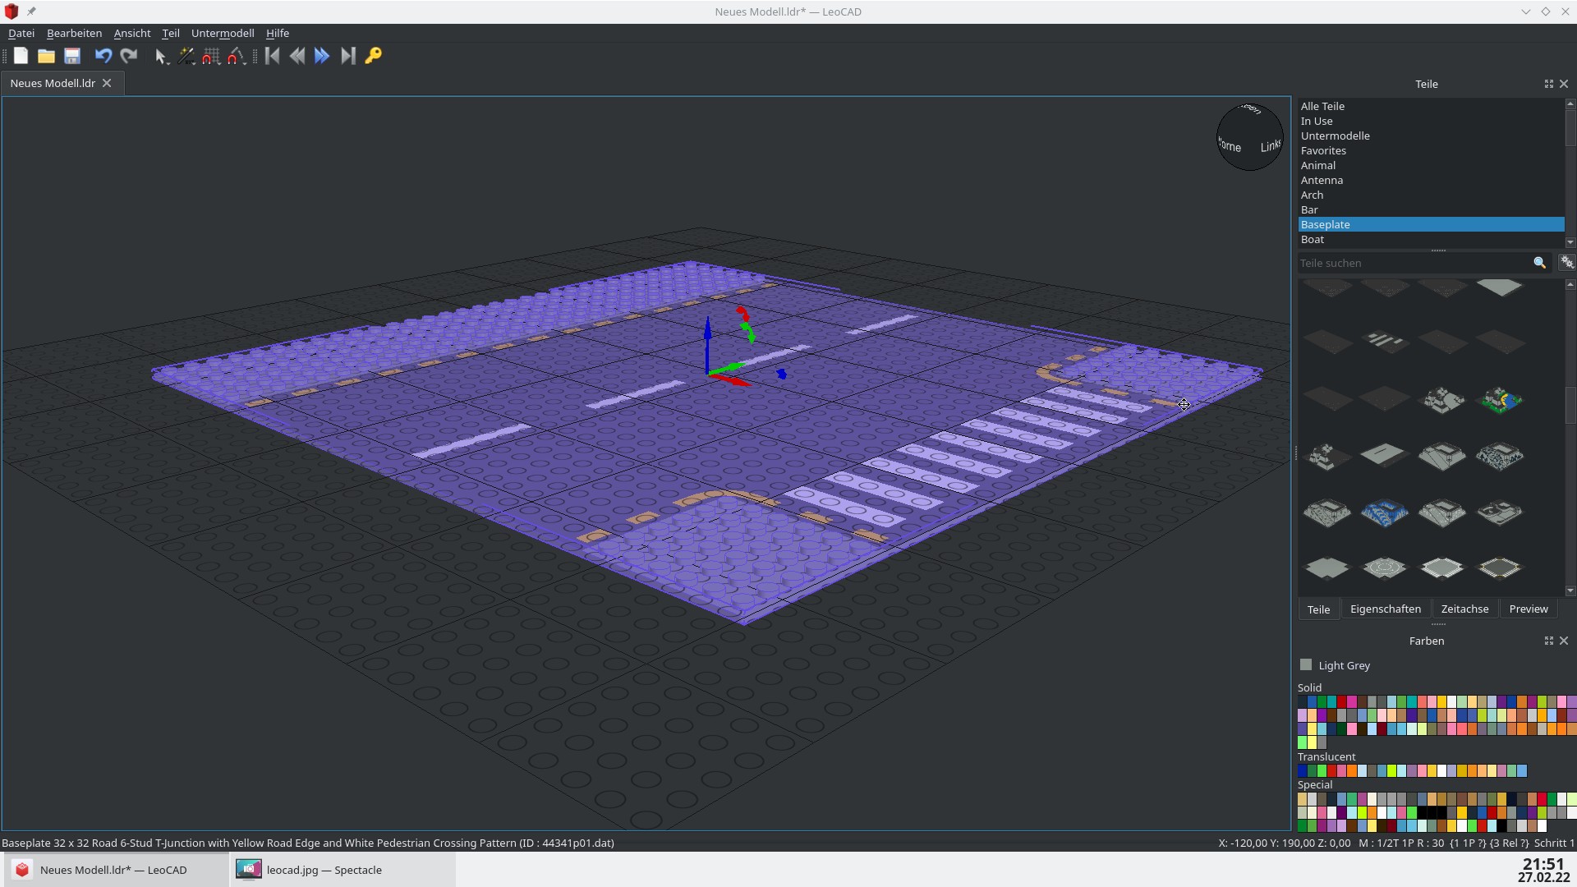The height and width of the screenshot is (887, 1577).
Task: Click the Save floppy disk icon
Action: point(72,56)
